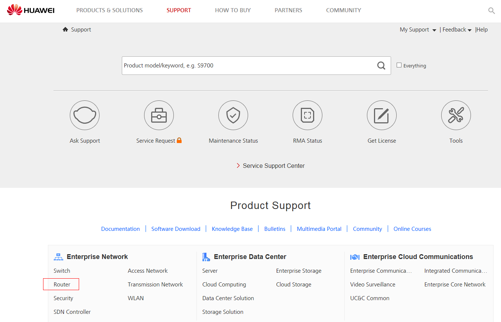Open the RMA Status icon
Viewport: 501px width, 322px height.
[x=308, y=115]
